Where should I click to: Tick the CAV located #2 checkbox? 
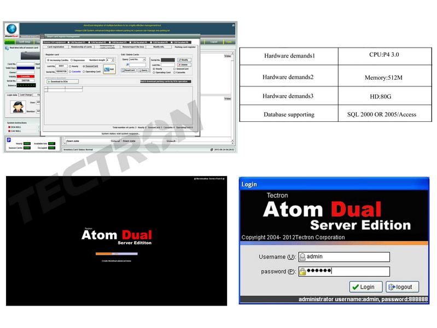coord(89,42)
